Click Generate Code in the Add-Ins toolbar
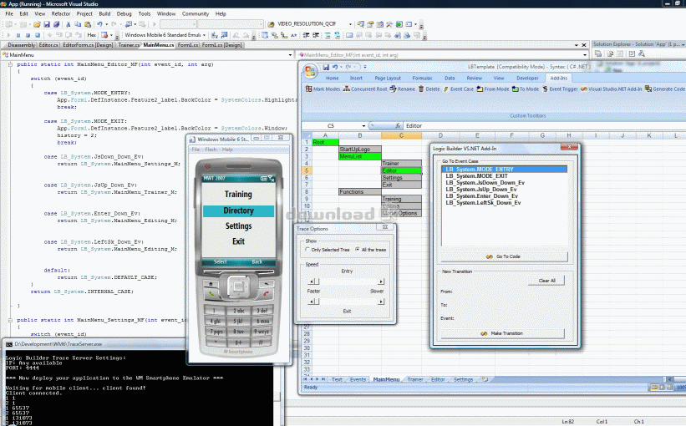 (665, 89)
